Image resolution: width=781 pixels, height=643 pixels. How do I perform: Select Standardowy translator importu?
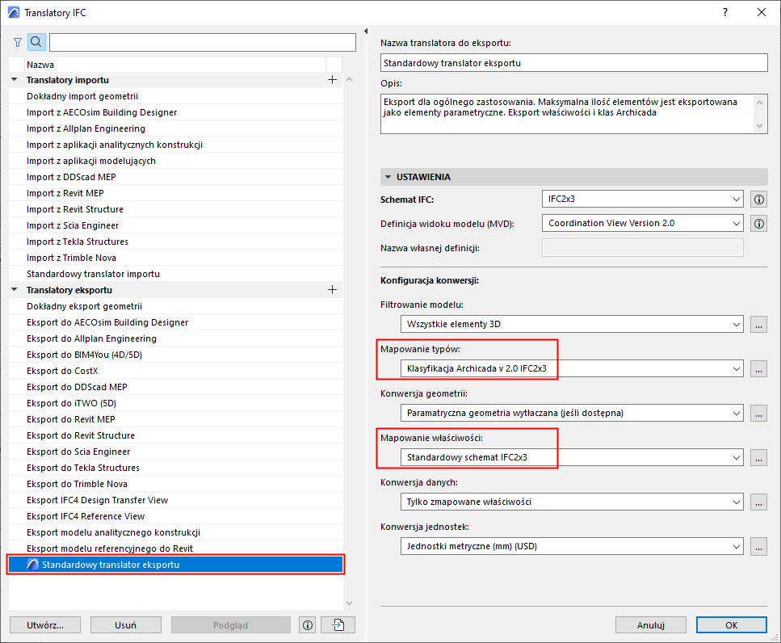[x=176, y=274]
